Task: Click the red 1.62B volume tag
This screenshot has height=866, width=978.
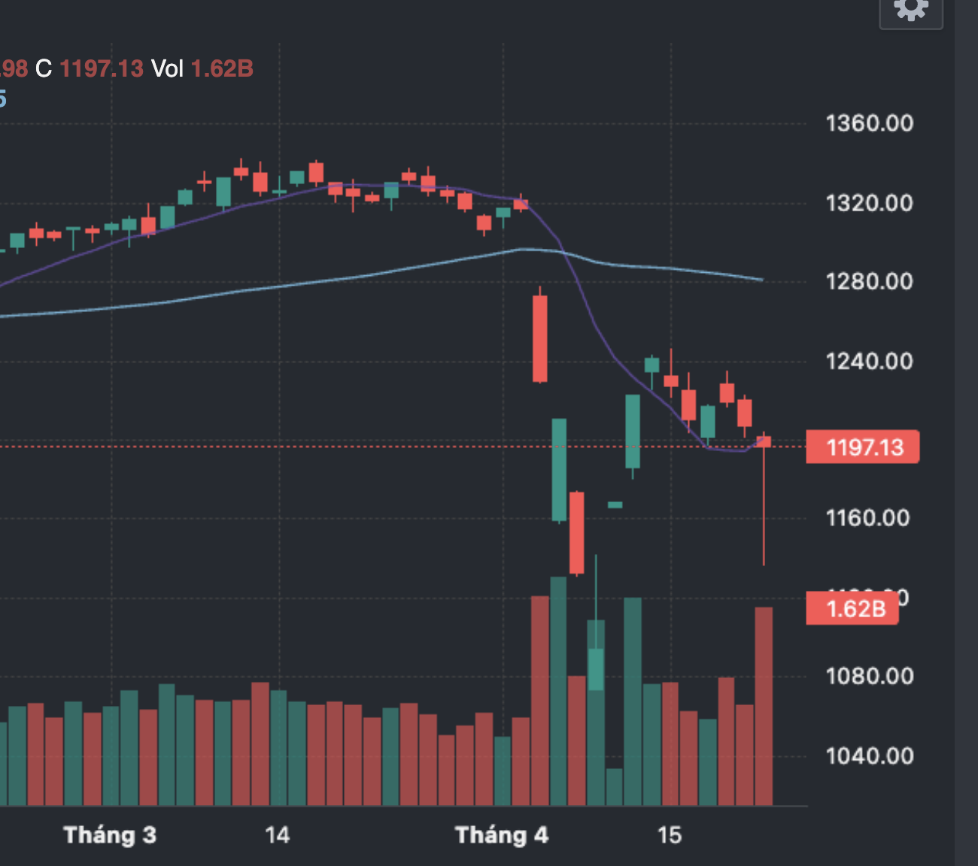Action: [852, 608]
